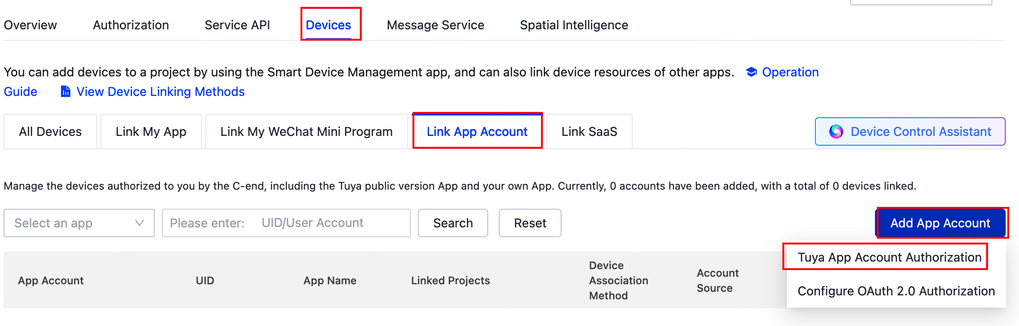Choose Configure OAuth 2.0 Authorization
Viewport: 1019px width, 326px height.
(x=896, y=290)
